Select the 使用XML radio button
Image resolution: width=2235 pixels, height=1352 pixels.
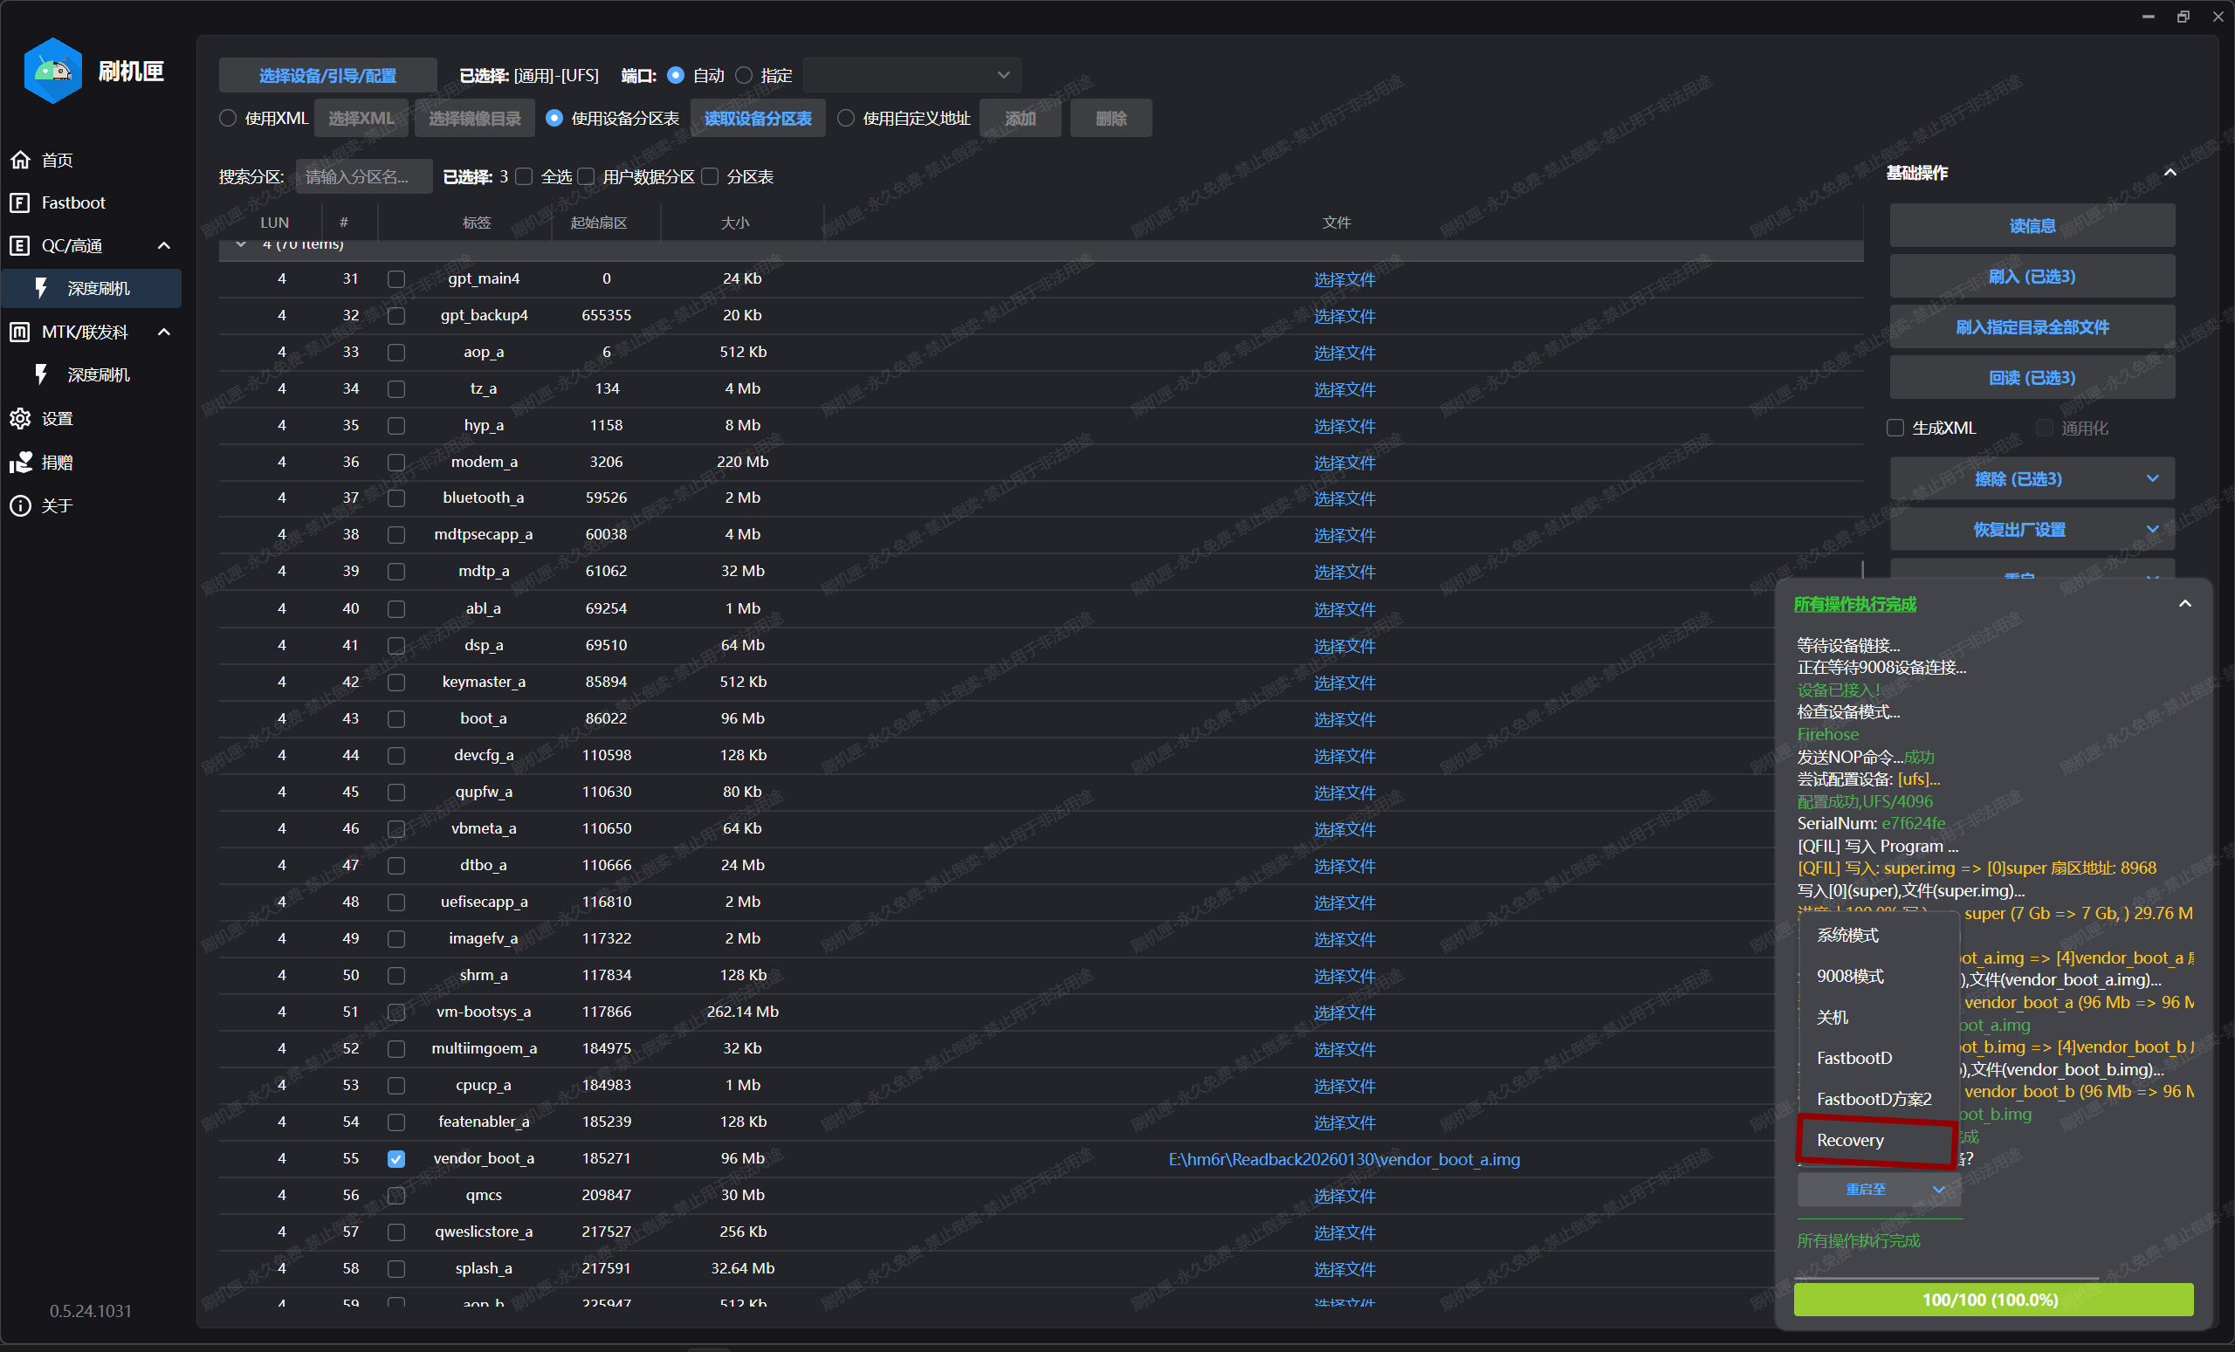pos(228,119)
